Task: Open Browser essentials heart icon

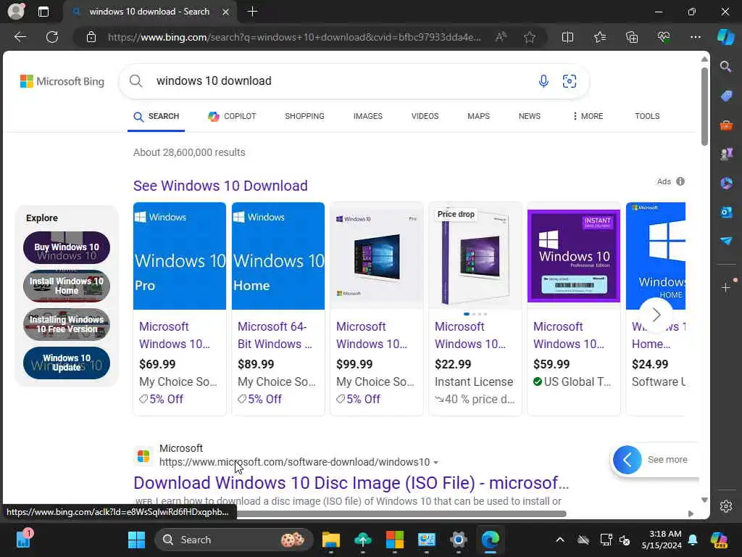Action: 664,37
